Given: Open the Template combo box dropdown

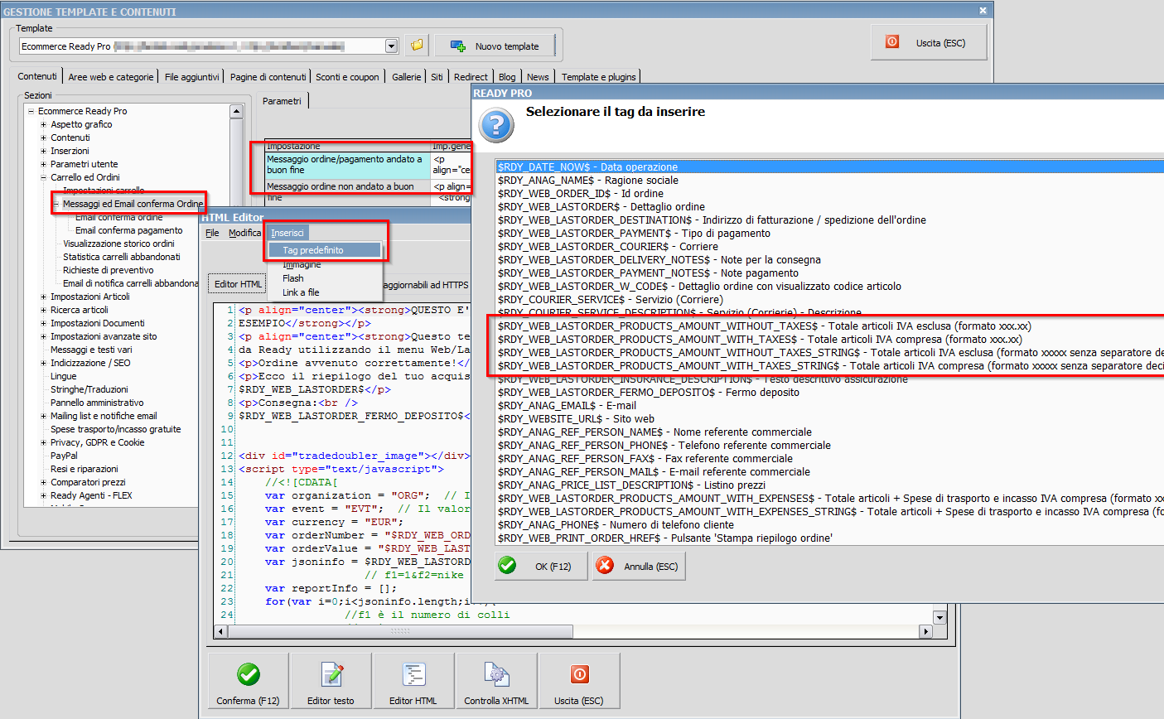Looking at the screenshot, I should [392, 46].
